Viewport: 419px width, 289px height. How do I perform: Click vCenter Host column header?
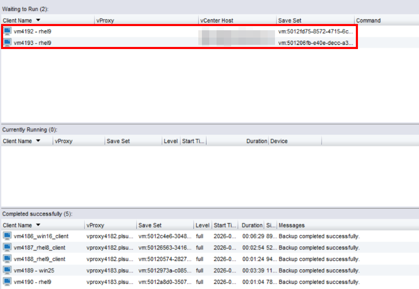pyautogui.click(x=217, y=20)
